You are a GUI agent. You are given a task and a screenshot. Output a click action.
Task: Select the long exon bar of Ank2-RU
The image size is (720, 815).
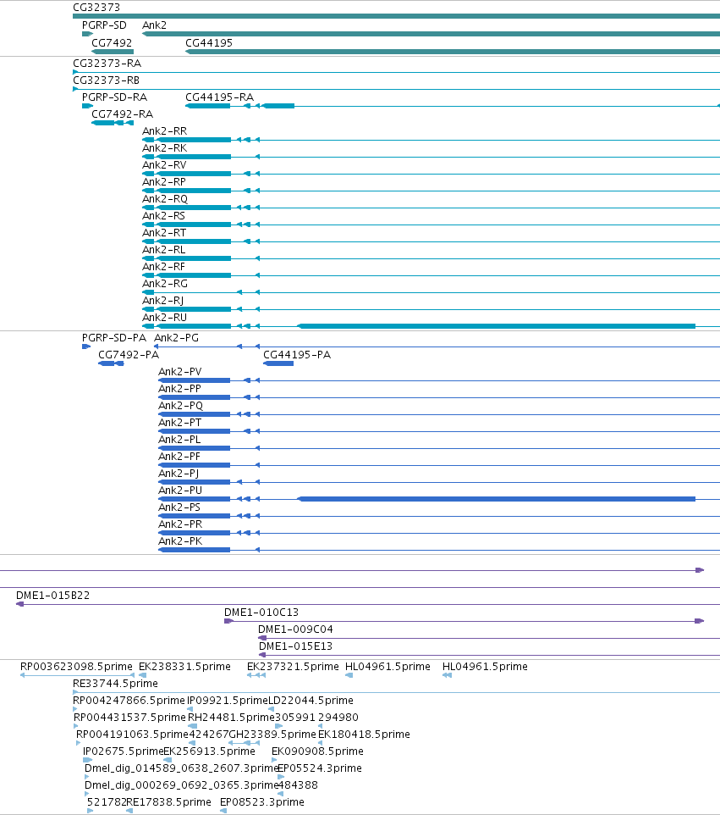pyautogui.click(x=497, y=326)
